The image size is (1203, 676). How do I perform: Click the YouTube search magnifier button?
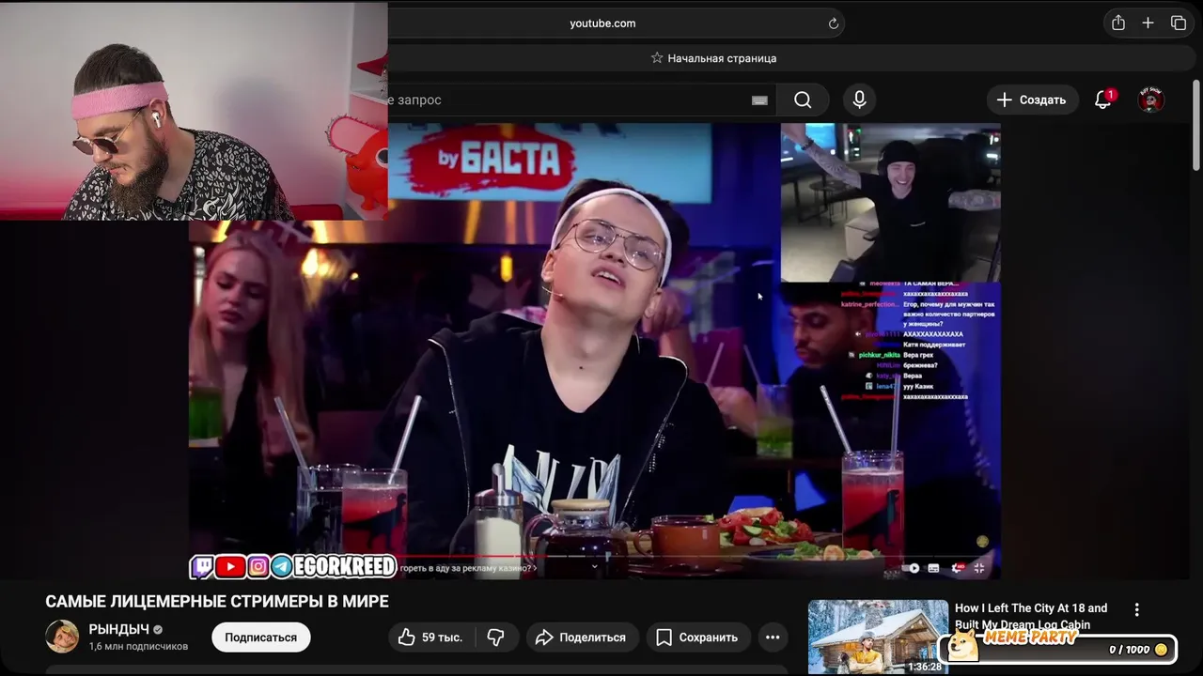click(x=803, y=100)
